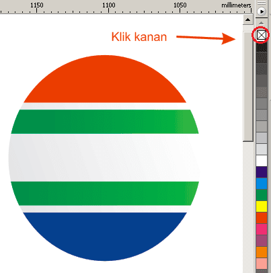Pick the yellow swatch
Viewport: 271px width, 273px height.
pyautogui.click(x=262, y=206)
